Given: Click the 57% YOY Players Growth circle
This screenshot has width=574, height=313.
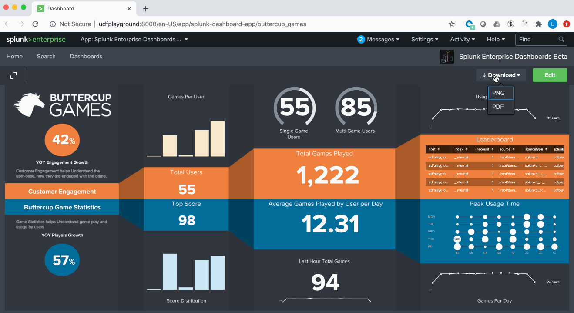Looking at the screenshot, I should tap(62, 260).
